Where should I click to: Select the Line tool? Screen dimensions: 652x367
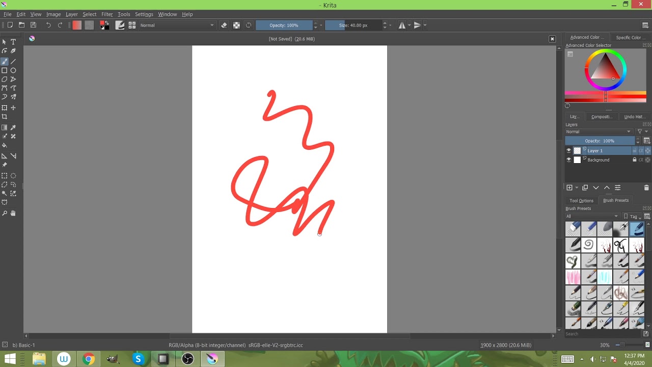pyautogui.click(x=13, y=61)
